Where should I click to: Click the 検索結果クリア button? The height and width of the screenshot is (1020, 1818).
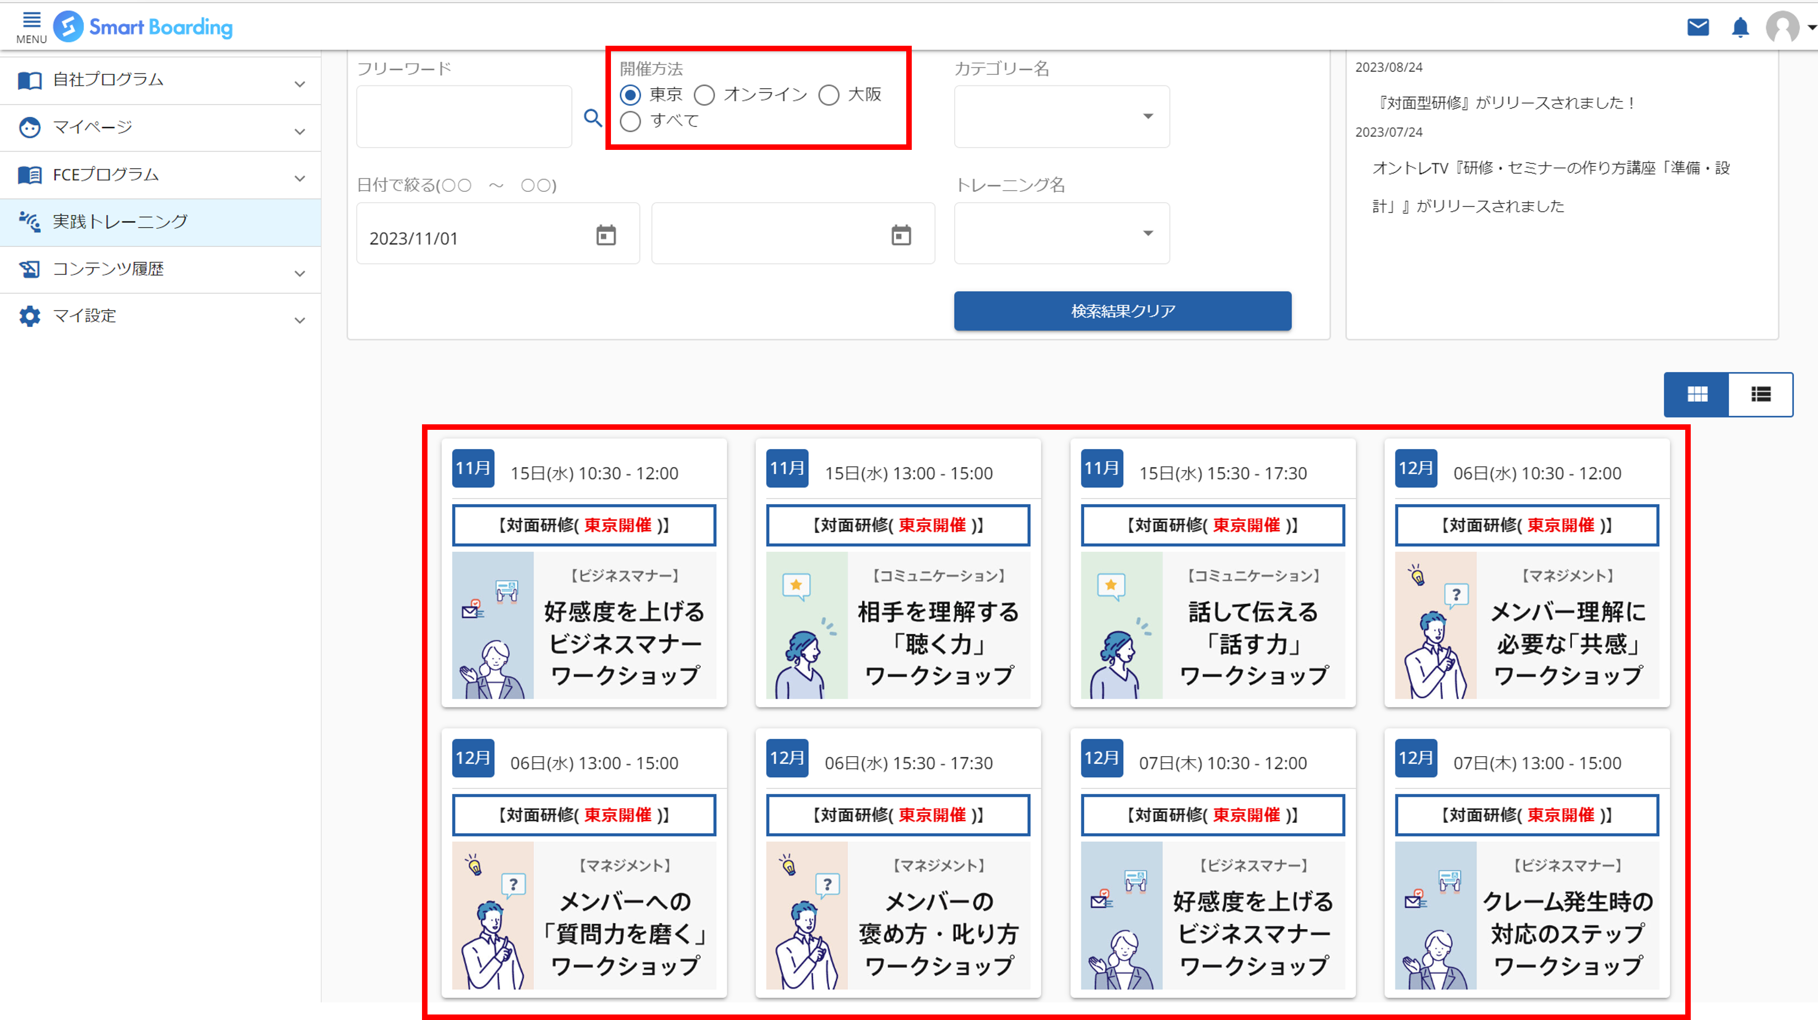(1122, 311)
